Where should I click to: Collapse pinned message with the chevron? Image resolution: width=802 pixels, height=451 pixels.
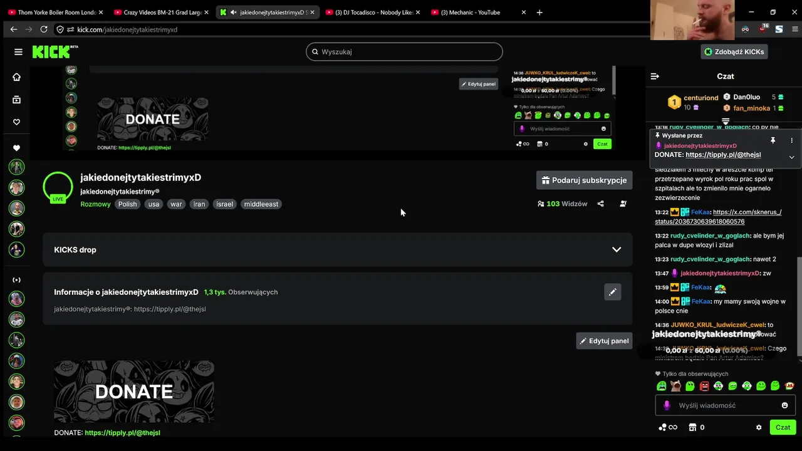coord(791,157)
